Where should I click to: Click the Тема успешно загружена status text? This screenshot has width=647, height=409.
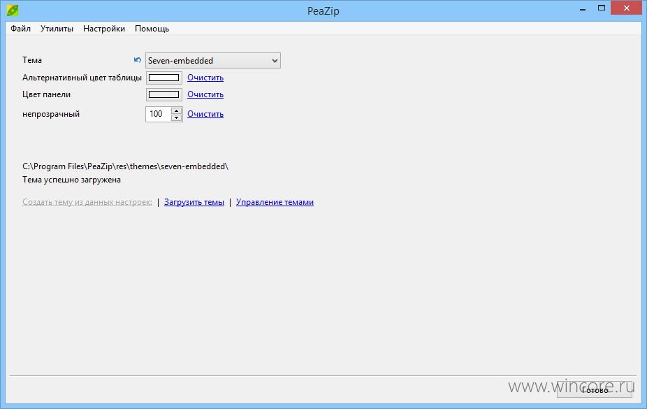coord(71,180)
